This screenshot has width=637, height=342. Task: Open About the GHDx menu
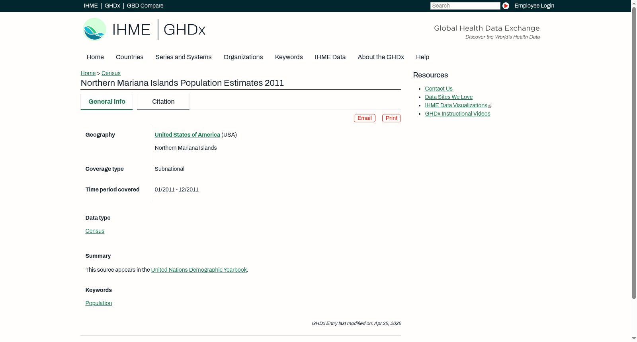pyautogui.click(x=381, y=57)
